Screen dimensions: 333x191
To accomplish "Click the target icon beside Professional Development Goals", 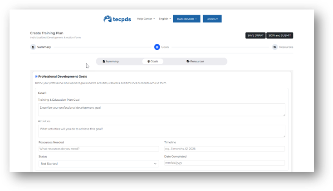I will coord(36,76).
